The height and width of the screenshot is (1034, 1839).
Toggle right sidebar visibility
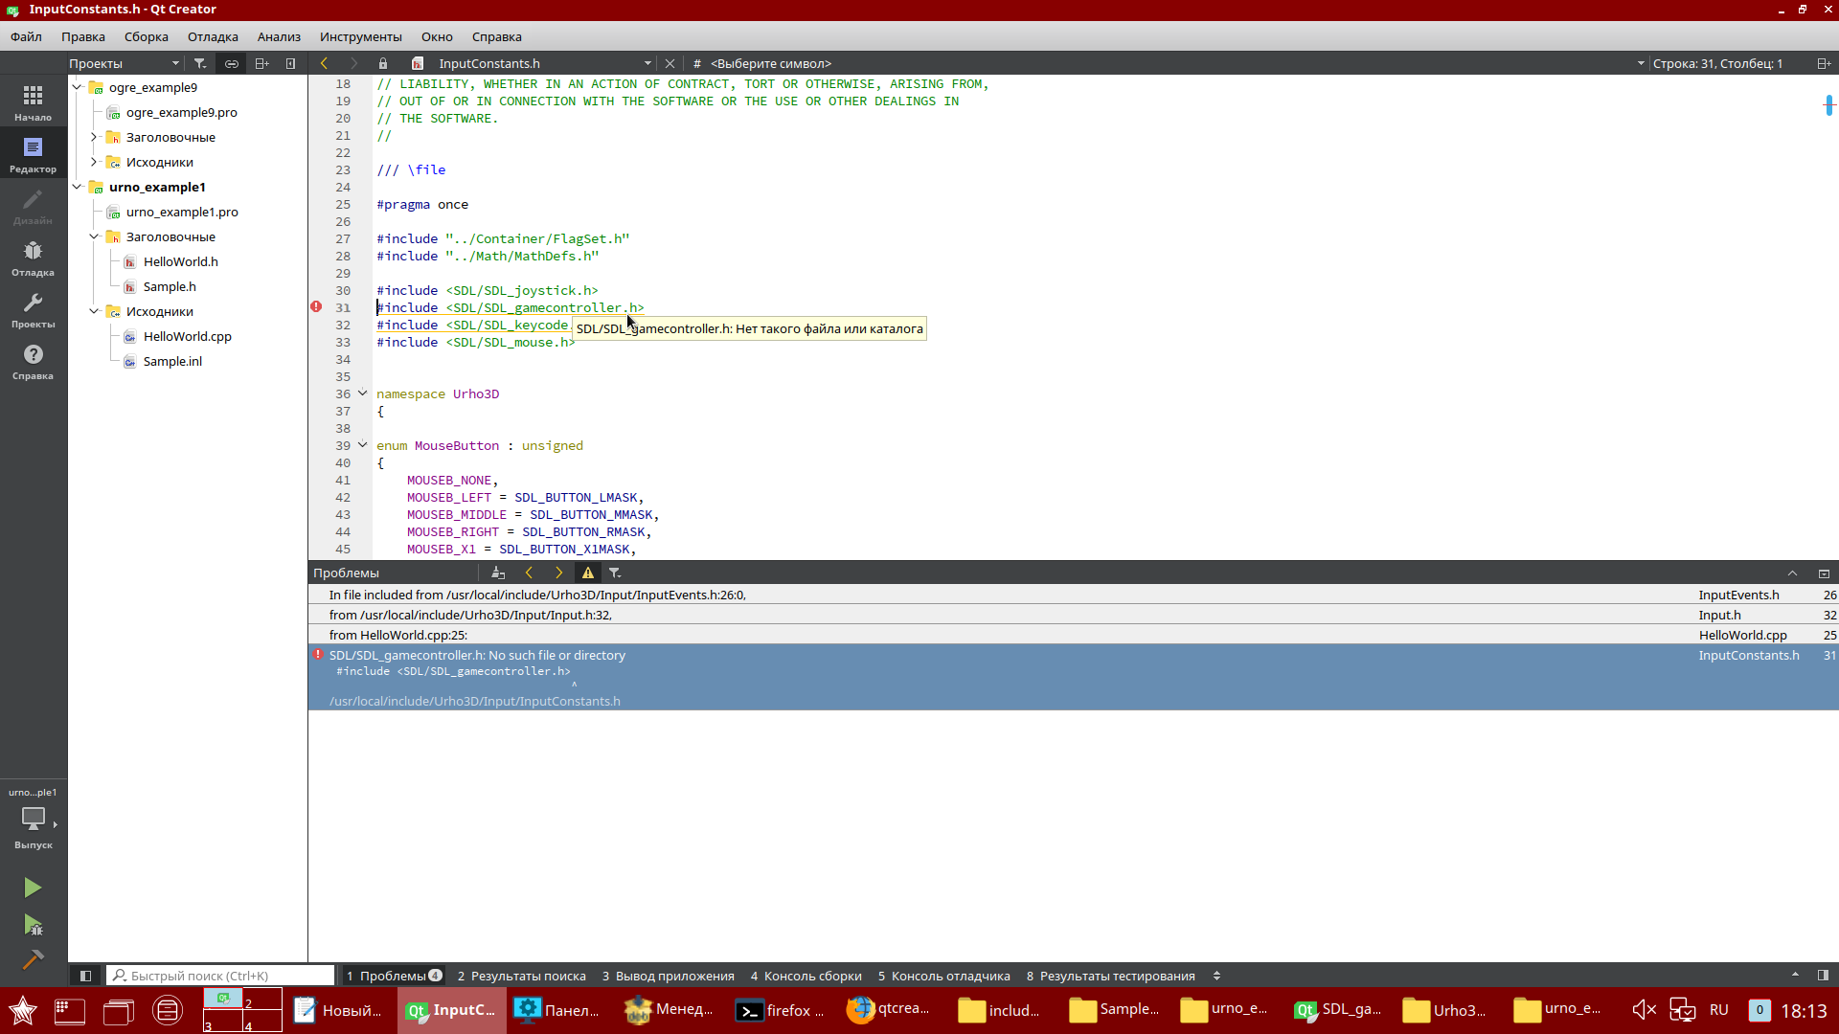[x=1823, y=976]
